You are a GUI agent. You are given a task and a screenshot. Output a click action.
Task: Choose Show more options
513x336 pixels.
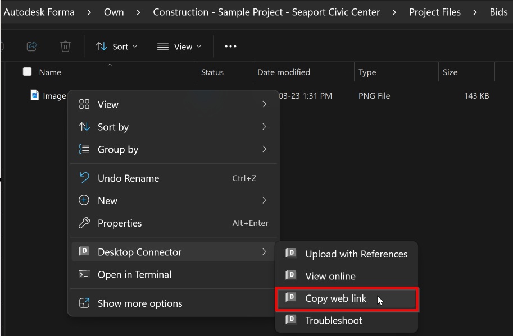pyautogui.click(x=174, y=303)
